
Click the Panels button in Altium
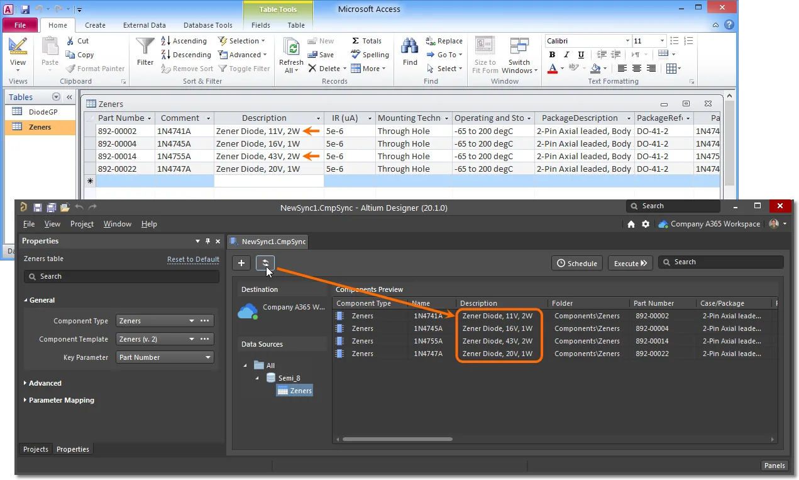pyautogui.click(x=774, y=466)
